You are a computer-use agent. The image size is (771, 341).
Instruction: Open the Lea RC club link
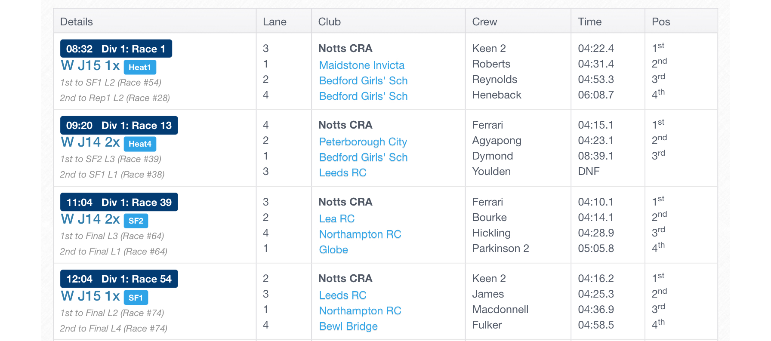pyautogui.click(x=336, y=219)
